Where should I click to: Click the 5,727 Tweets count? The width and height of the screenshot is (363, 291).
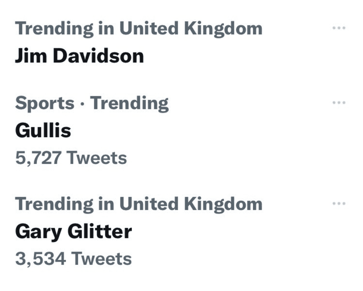point(71,158)
